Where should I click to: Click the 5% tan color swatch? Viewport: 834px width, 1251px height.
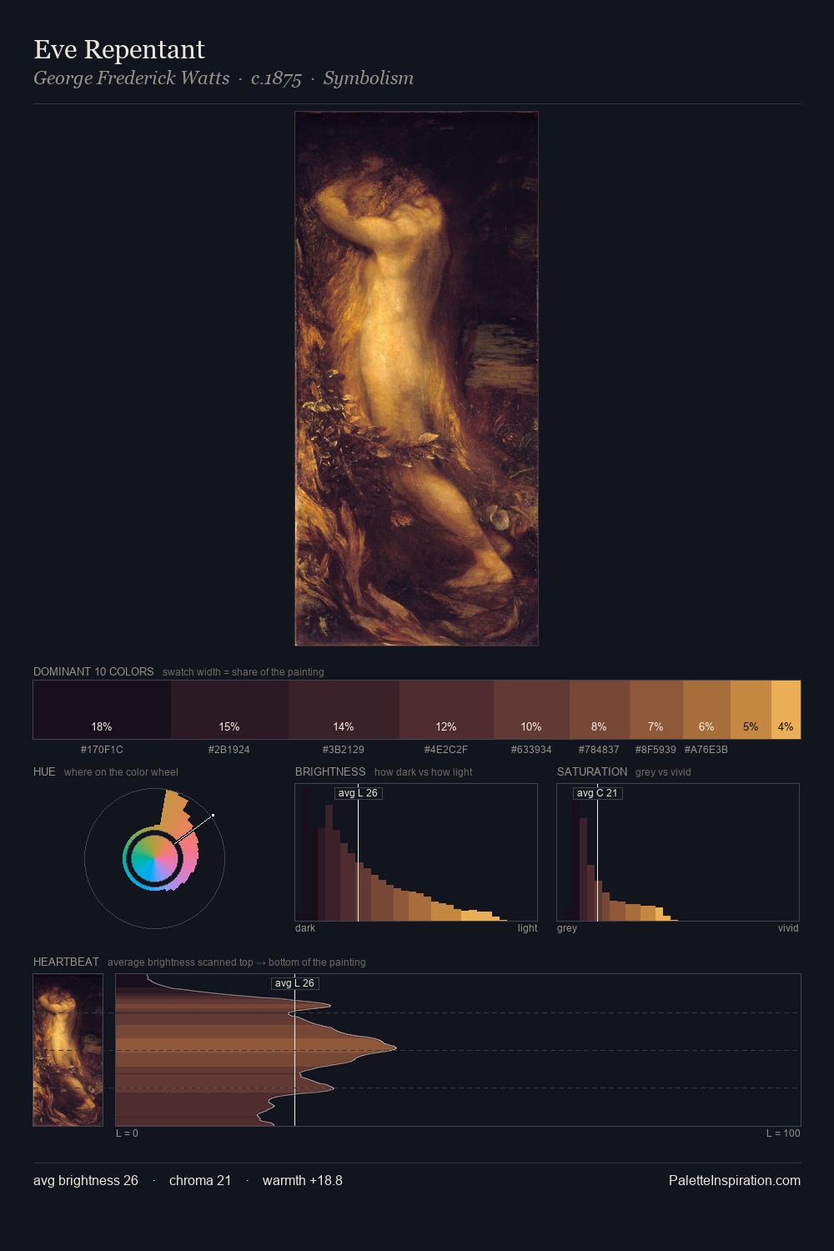[x=751, y=710]
